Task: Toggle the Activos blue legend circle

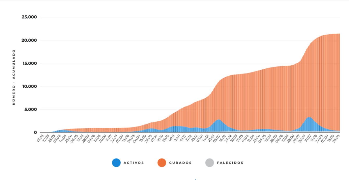Action: pyautogui.click(x=116, y=163)
